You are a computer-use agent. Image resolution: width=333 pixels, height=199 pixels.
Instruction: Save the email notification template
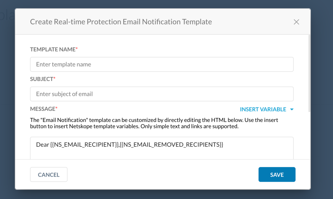click(x=277, y=175)
